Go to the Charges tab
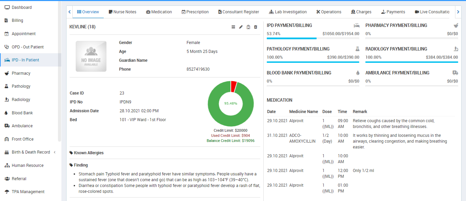 pyautogui.click(x=361, y=12)
